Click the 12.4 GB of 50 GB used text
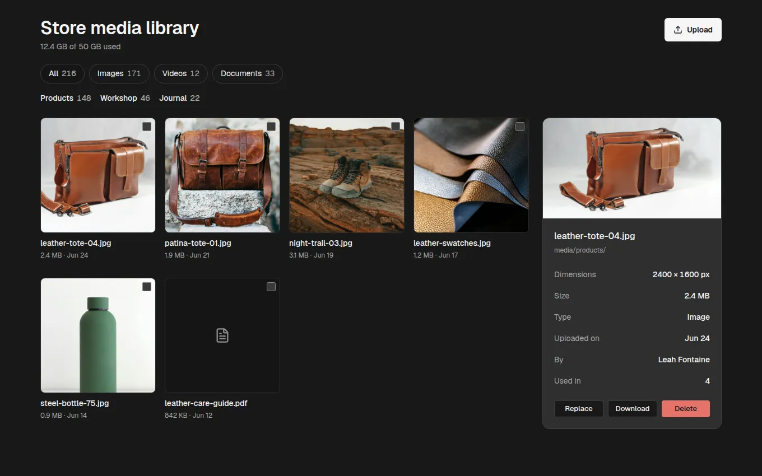 coord(81,46)
